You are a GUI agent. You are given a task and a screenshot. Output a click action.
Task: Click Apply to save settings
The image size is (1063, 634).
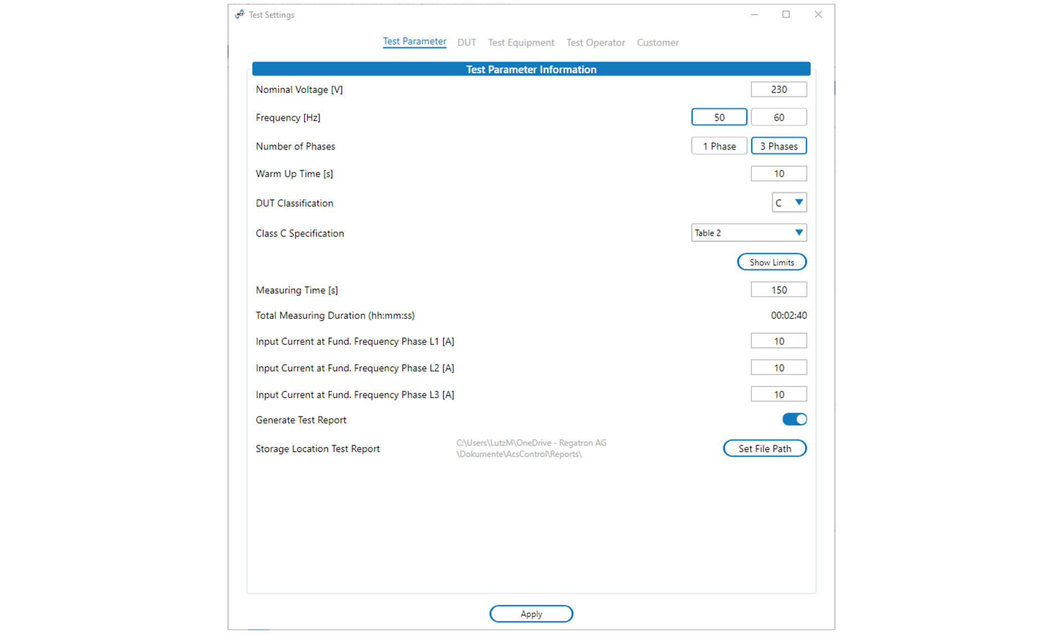click(x=531, y=614)
